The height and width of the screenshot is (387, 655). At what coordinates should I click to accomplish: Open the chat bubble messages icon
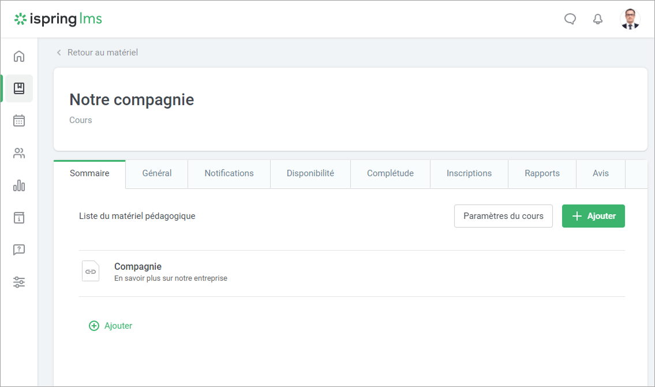(570, 19)
